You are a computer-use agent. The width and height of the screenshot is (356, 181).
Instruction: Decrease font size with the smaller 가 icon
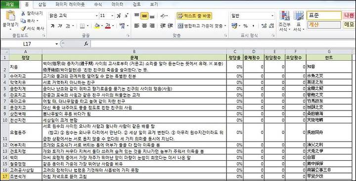click(x=127, y=16)
